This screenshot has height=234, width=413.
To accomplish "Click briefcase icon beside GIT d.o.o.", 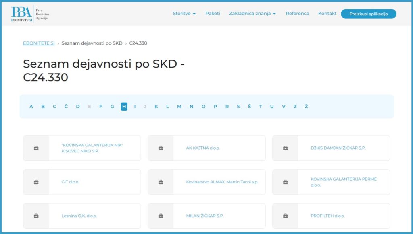I will click(36, 182).
